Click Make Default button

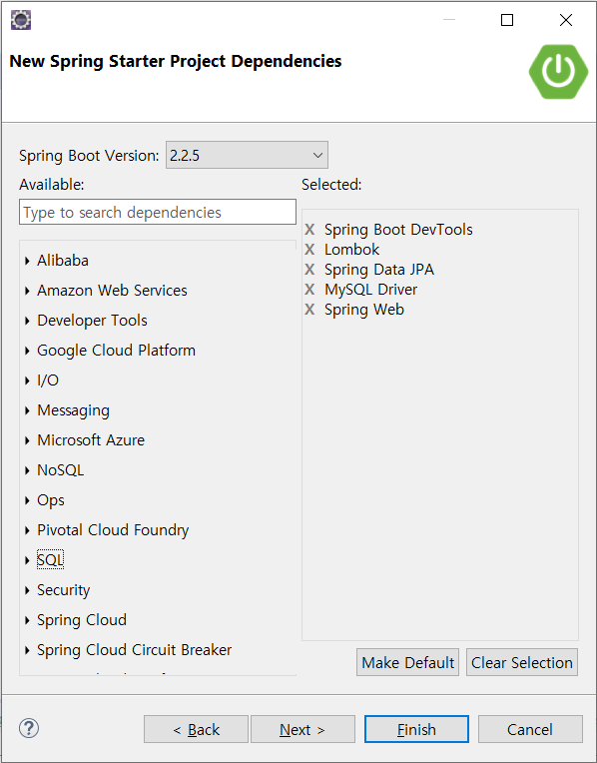[407, 662]
